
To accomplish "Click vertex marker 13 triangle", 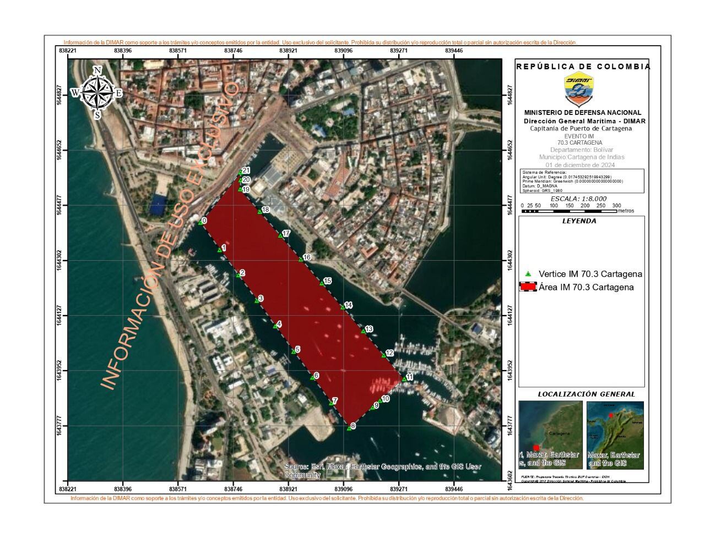I will click(363, 331).
